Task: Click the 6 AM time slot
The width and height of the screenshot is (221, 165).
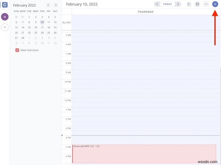Action: pyautogui.click(x=146, y=47)
